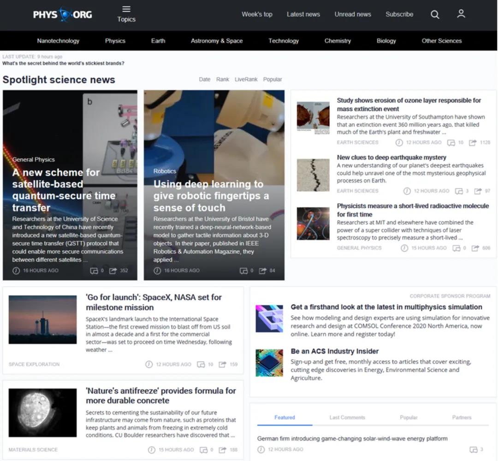Viewport: 498px width, 461px height.
Task: Open Astronomy & Space category menu
Action: click(217, 41)
